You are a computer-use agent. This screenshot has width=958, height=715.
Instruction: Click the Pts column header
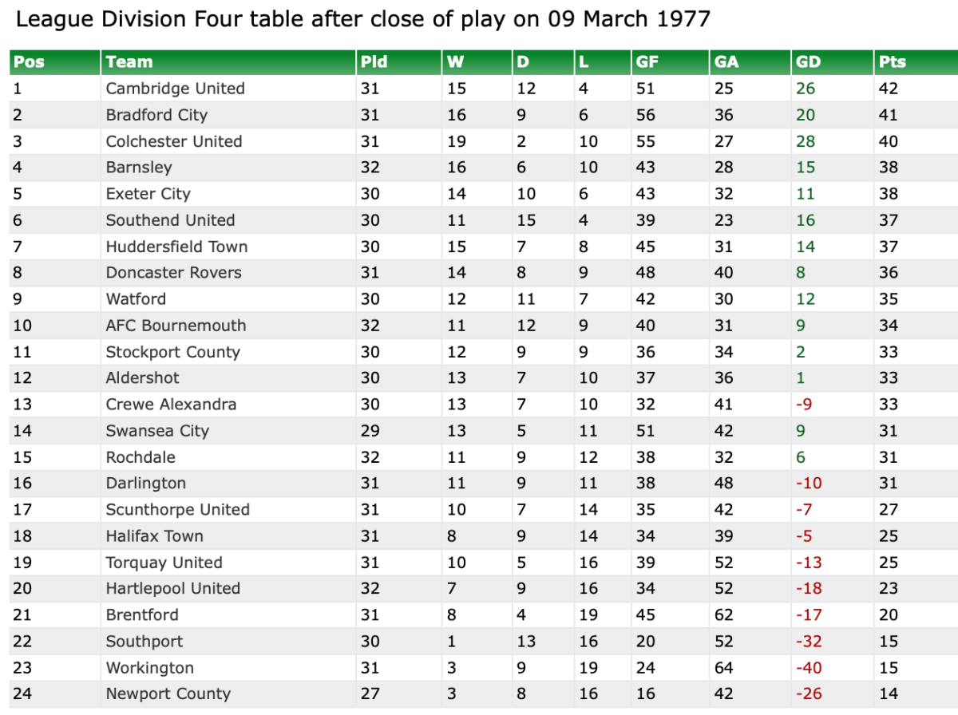click(x=893, y=62)
